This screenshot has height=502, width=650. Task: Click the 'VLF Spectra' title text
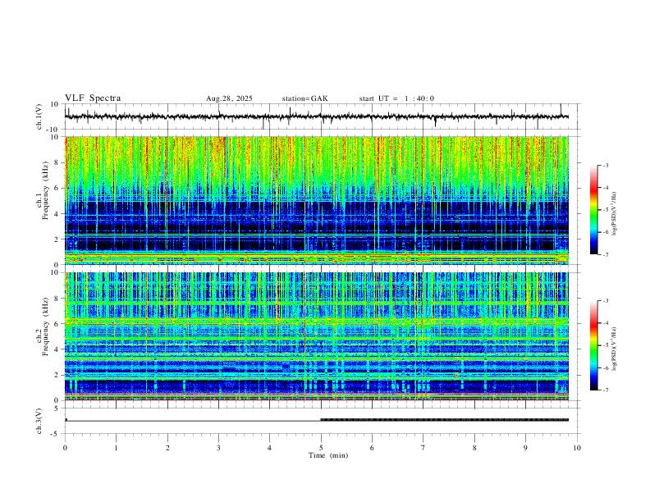[x=93, y=98]
